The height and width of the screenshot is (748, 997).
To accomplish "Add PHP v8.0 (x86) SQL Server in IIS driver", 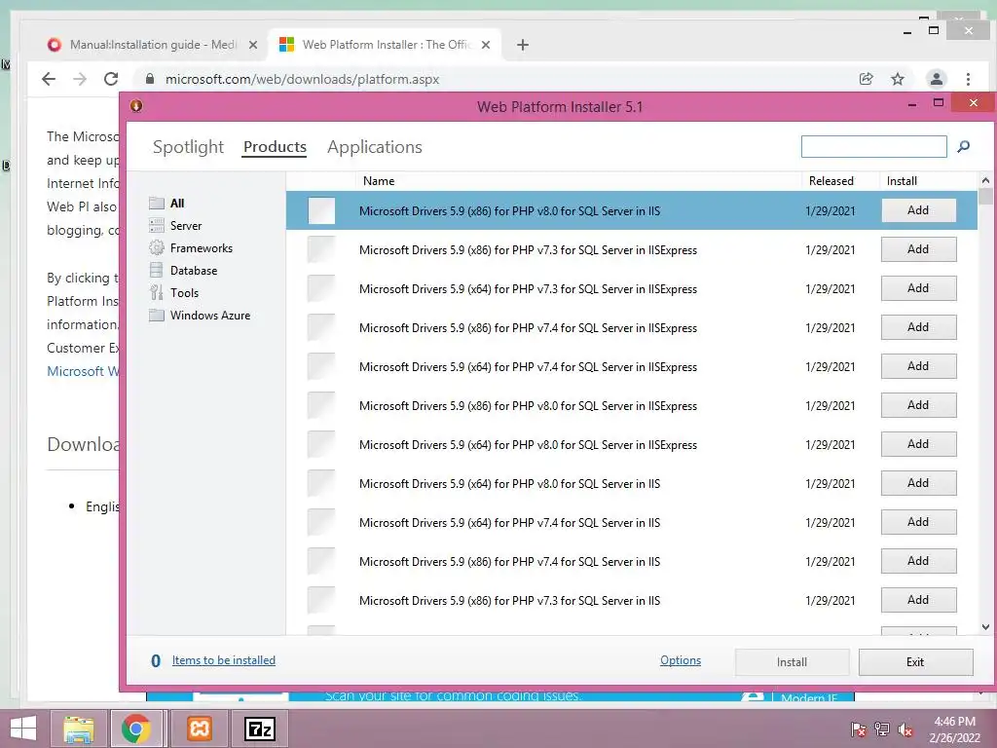I will [918, 210].
